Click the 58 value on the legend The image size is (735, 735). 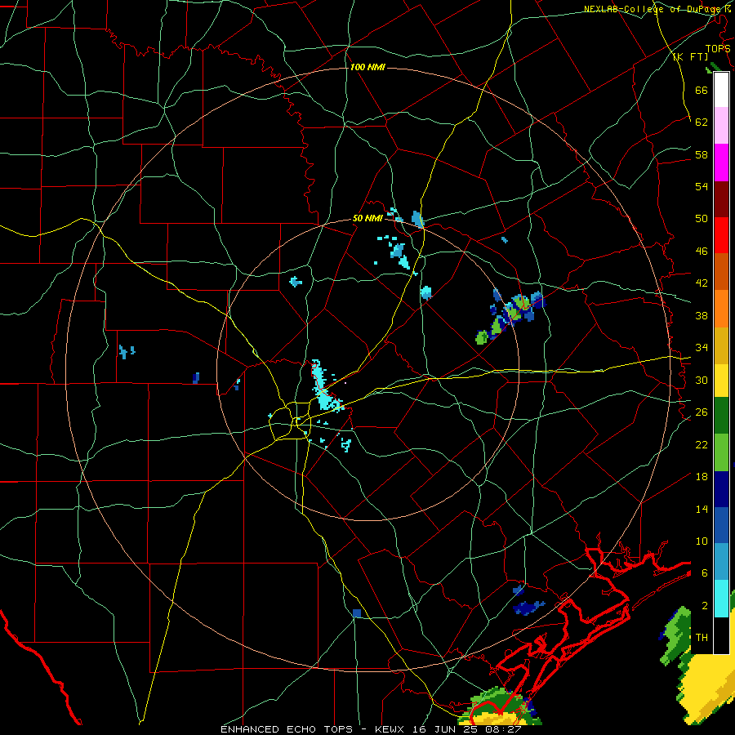click(702, 154)
